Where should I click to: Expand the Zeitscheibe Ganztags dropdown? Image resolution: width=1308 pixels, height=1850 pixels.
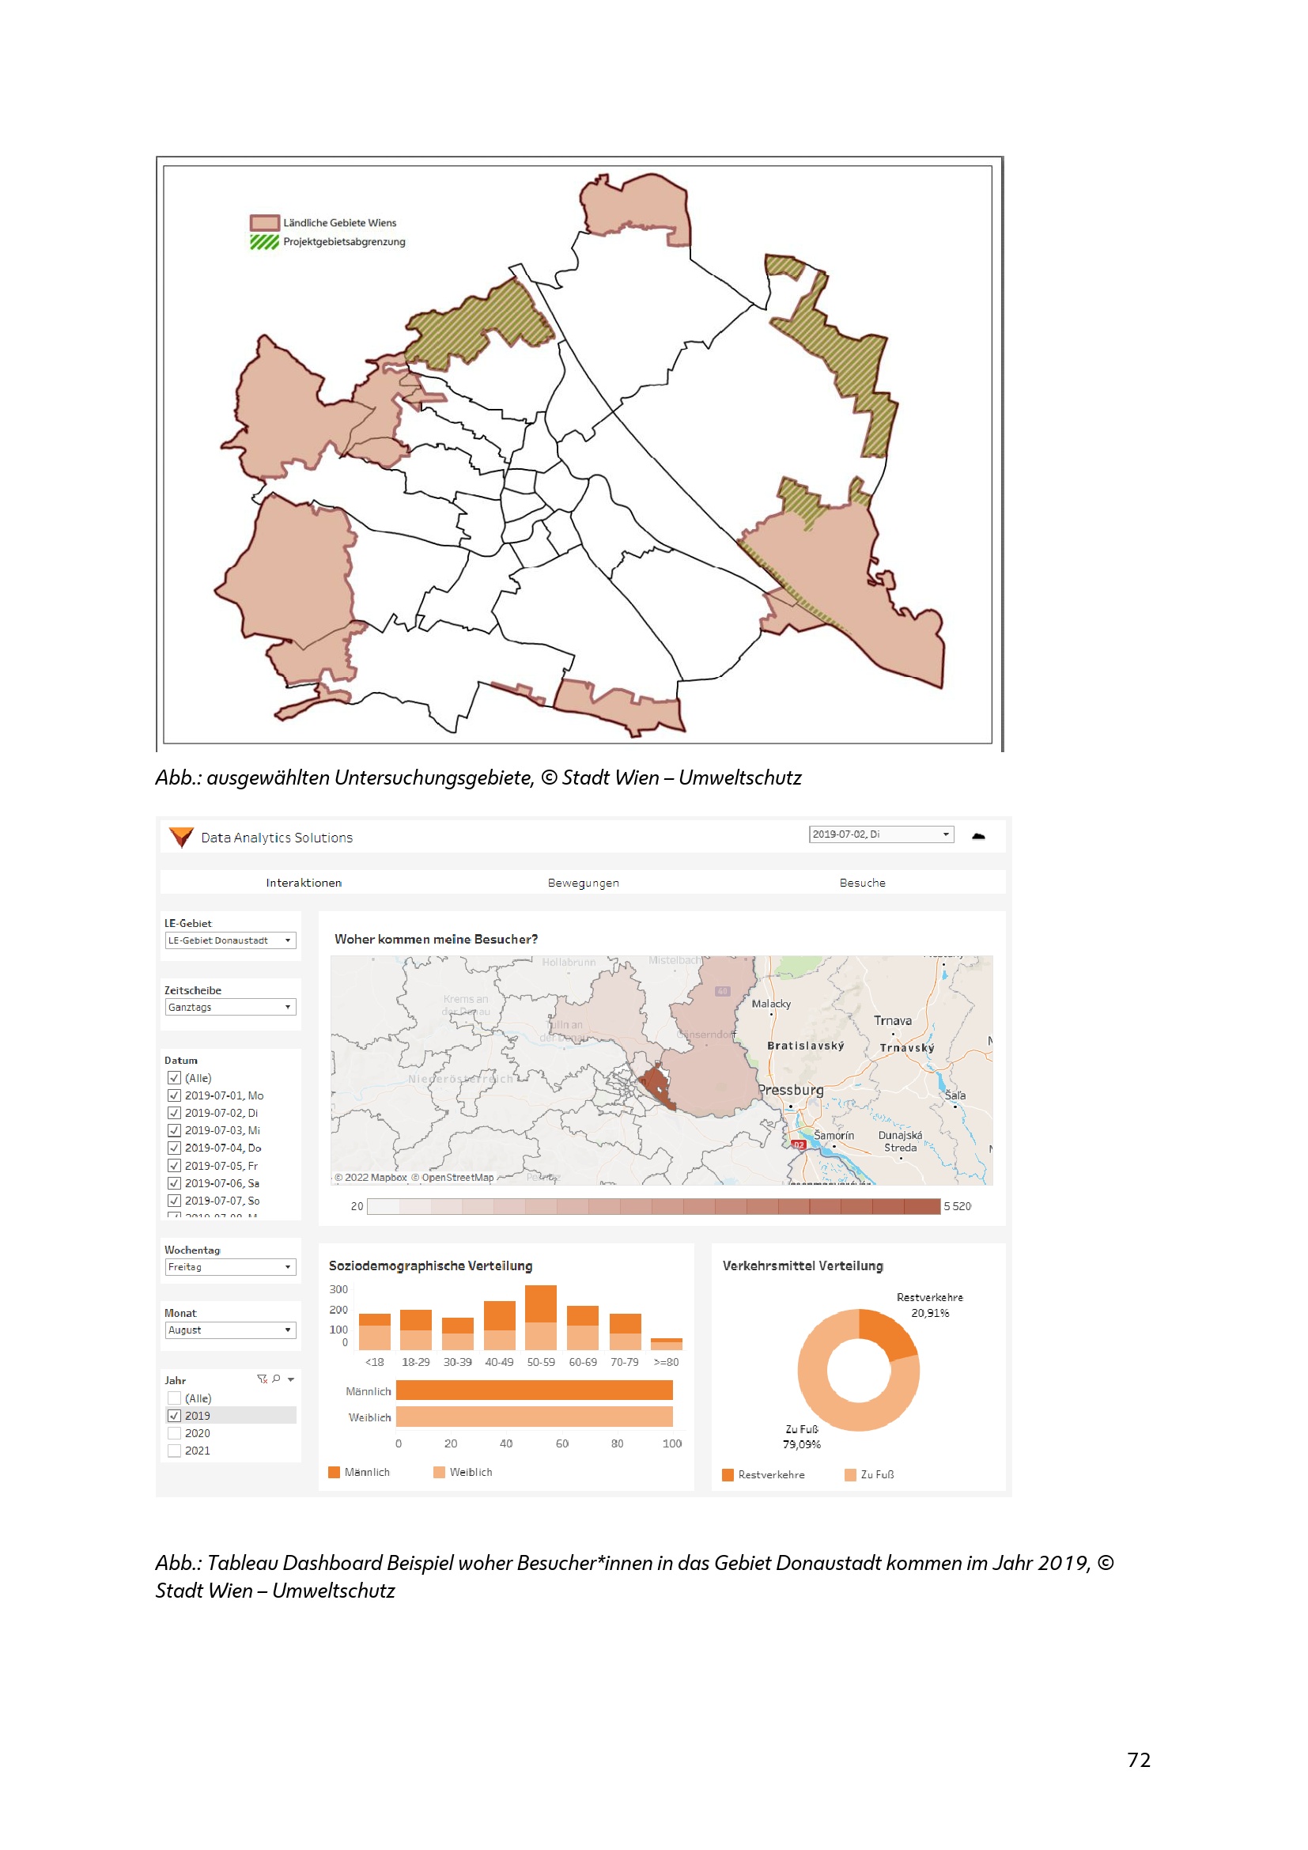pos(230,1007)
